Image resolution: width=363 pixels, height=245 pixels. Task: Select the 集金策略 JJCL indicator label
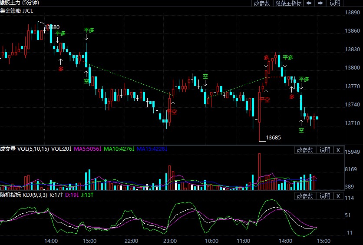pos(16,11)
